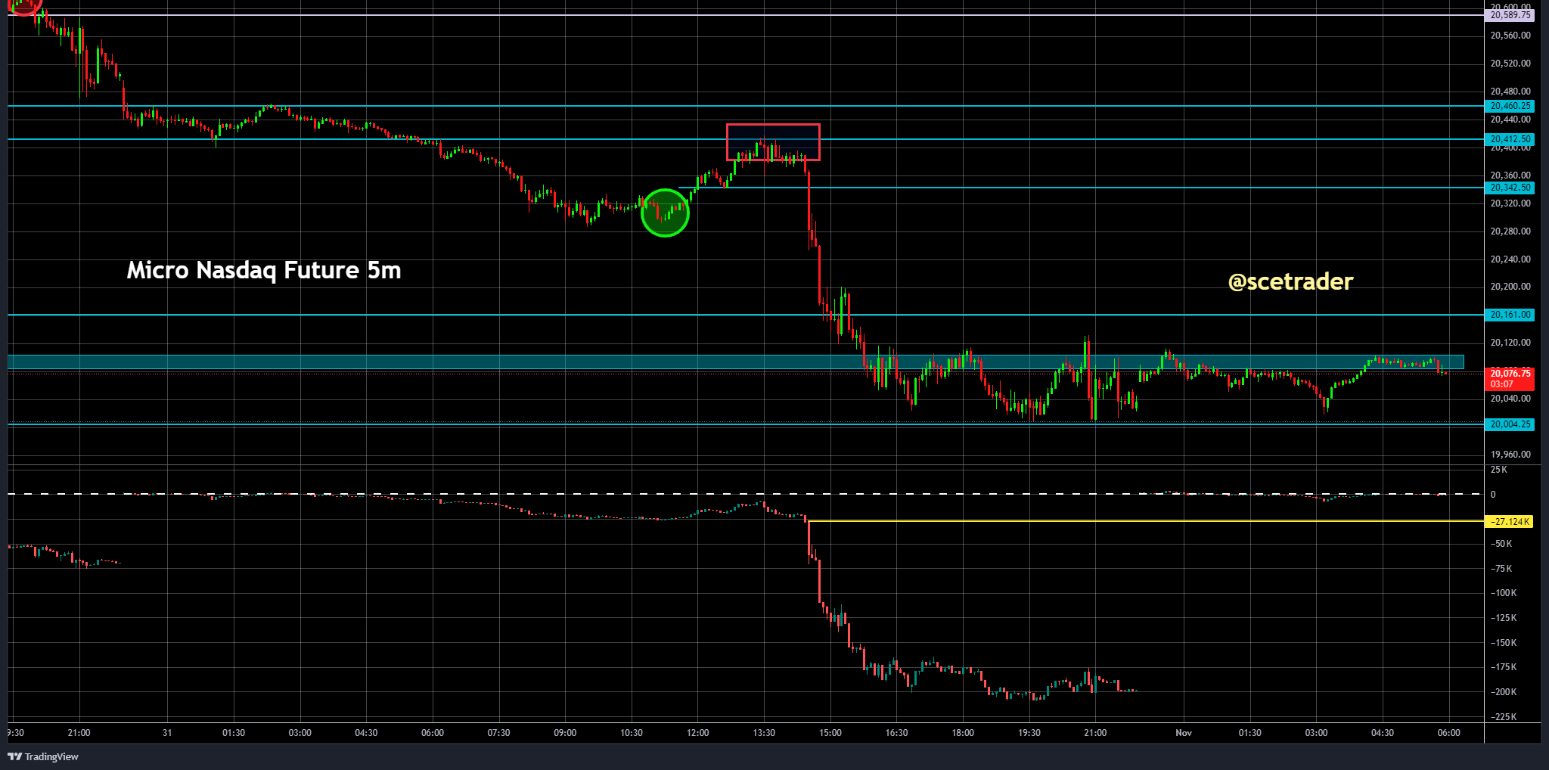Click the 20,120.00 price axis tick
The height and width of the screenshot is (770, 1549).
pyautogui.click(x=1510, y=343)
